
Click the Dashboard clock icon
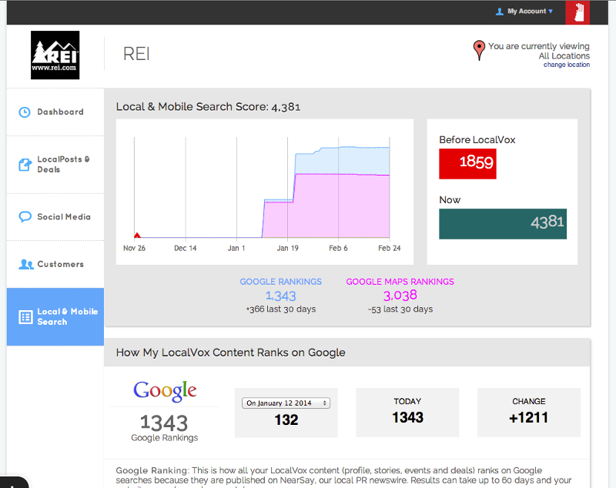click(x=25, y=112)
